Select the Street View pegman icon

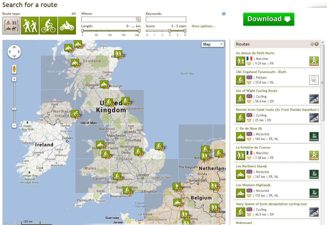pyautogui.click(x=14, y=69)
